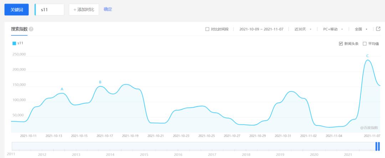This screenshot has height=158, width=385.
Task: Click news marker C at the peak
Action: tap(368, 56)
